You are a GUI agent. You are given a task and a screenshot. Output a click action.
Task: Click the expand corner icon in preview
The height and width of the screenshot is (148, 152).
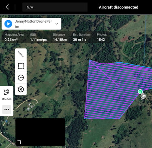click(x=19, y=142)
